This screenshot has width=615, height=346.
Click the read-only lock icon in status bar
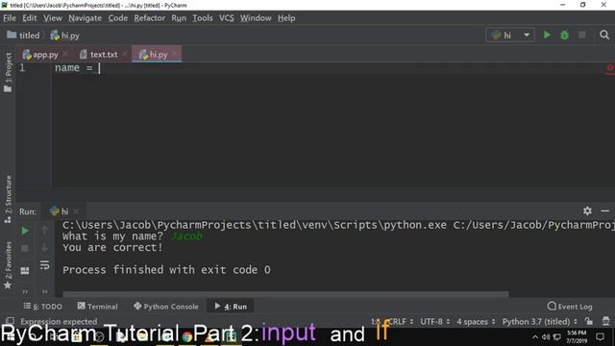click(x=589, y=321)
